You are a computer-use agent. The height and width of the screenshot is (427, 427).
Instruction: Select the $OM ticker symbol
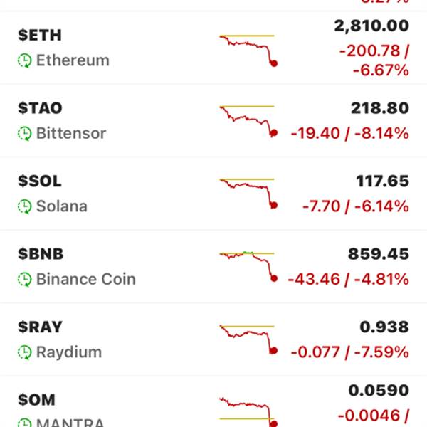click(37, 400)
